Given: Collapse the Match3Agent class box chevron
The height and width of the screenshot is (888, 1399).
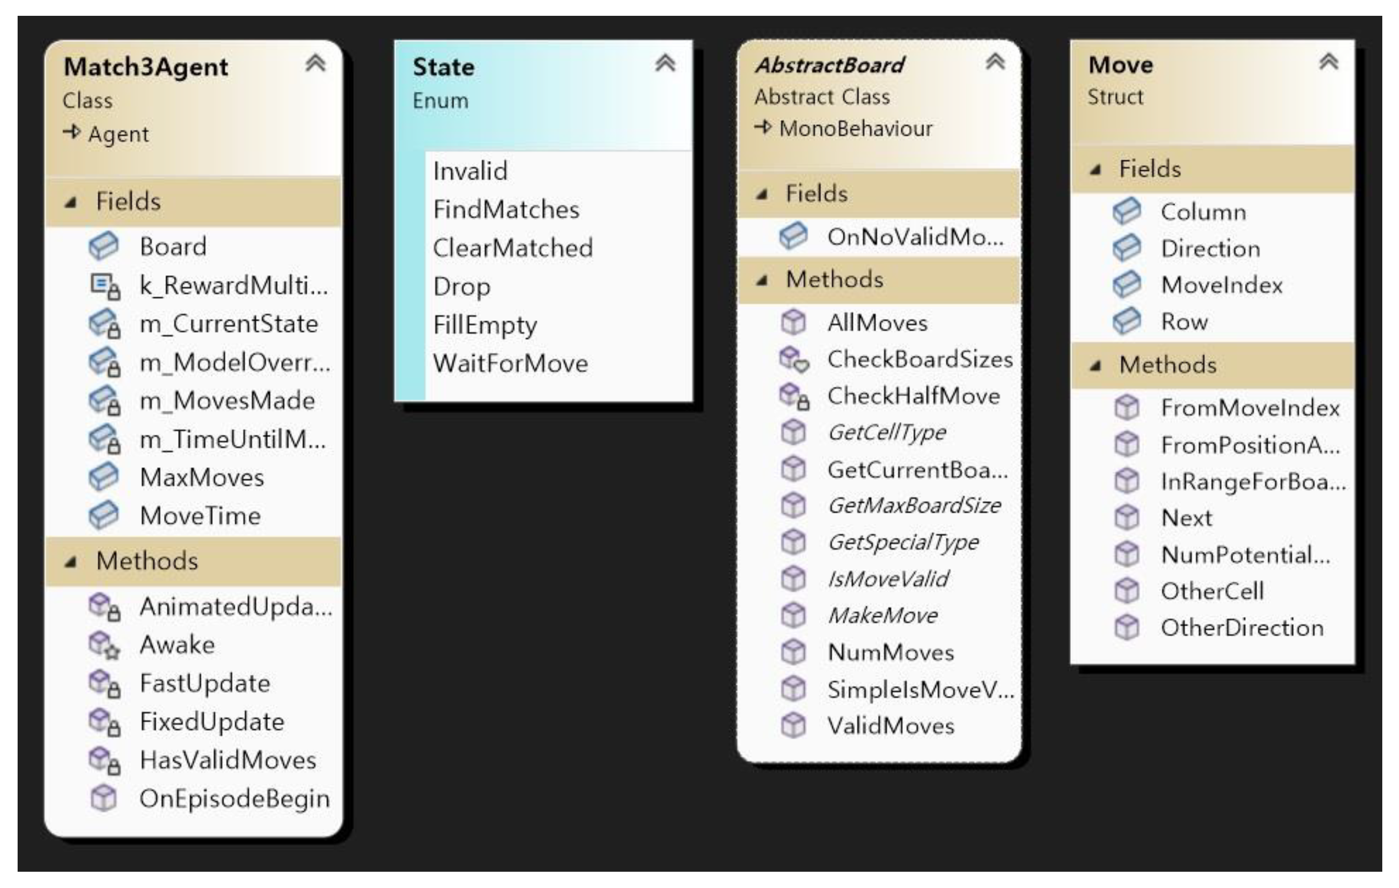Looking at the screenshot, I should click(315, 63).
